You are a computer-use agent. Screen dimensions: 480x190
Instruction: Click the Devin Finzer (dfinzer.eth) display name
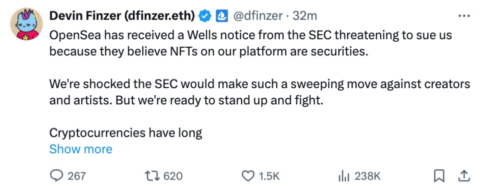pos(122,16)
